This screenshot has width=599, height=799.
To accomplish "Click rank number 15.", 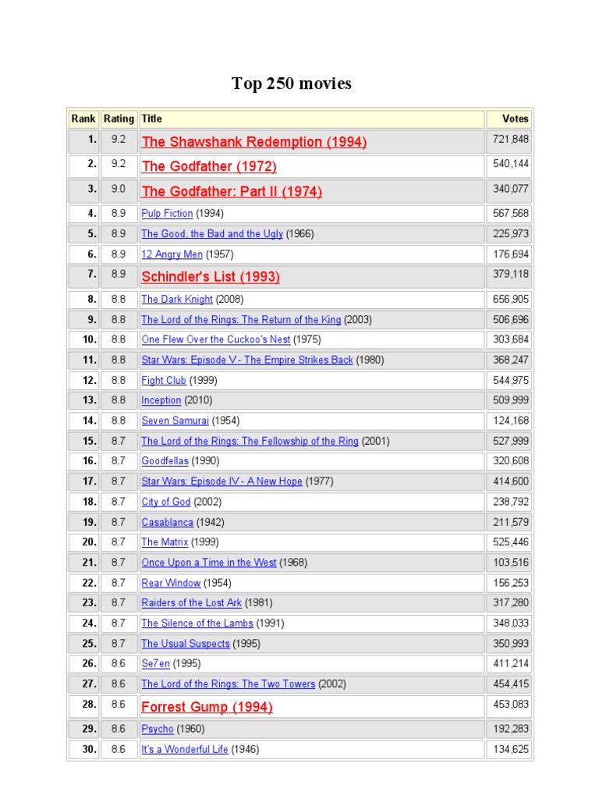I will click(90, 441).
